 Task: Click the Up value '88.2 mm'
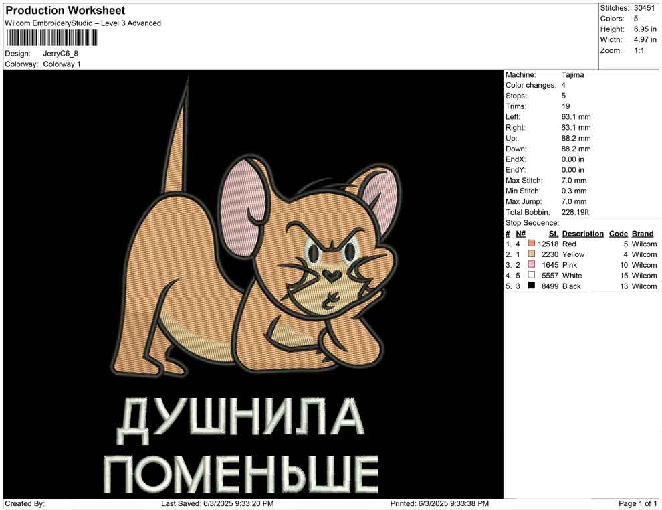[x=576, y=138]
